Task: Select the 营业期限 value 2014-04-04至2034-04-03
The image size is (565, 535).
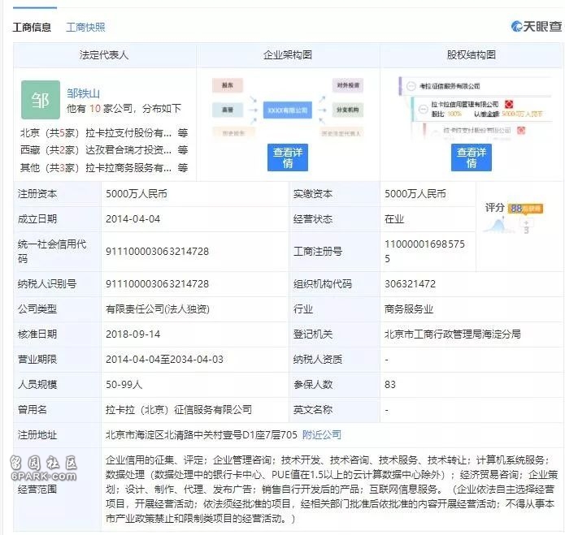Action: (164, 360)
